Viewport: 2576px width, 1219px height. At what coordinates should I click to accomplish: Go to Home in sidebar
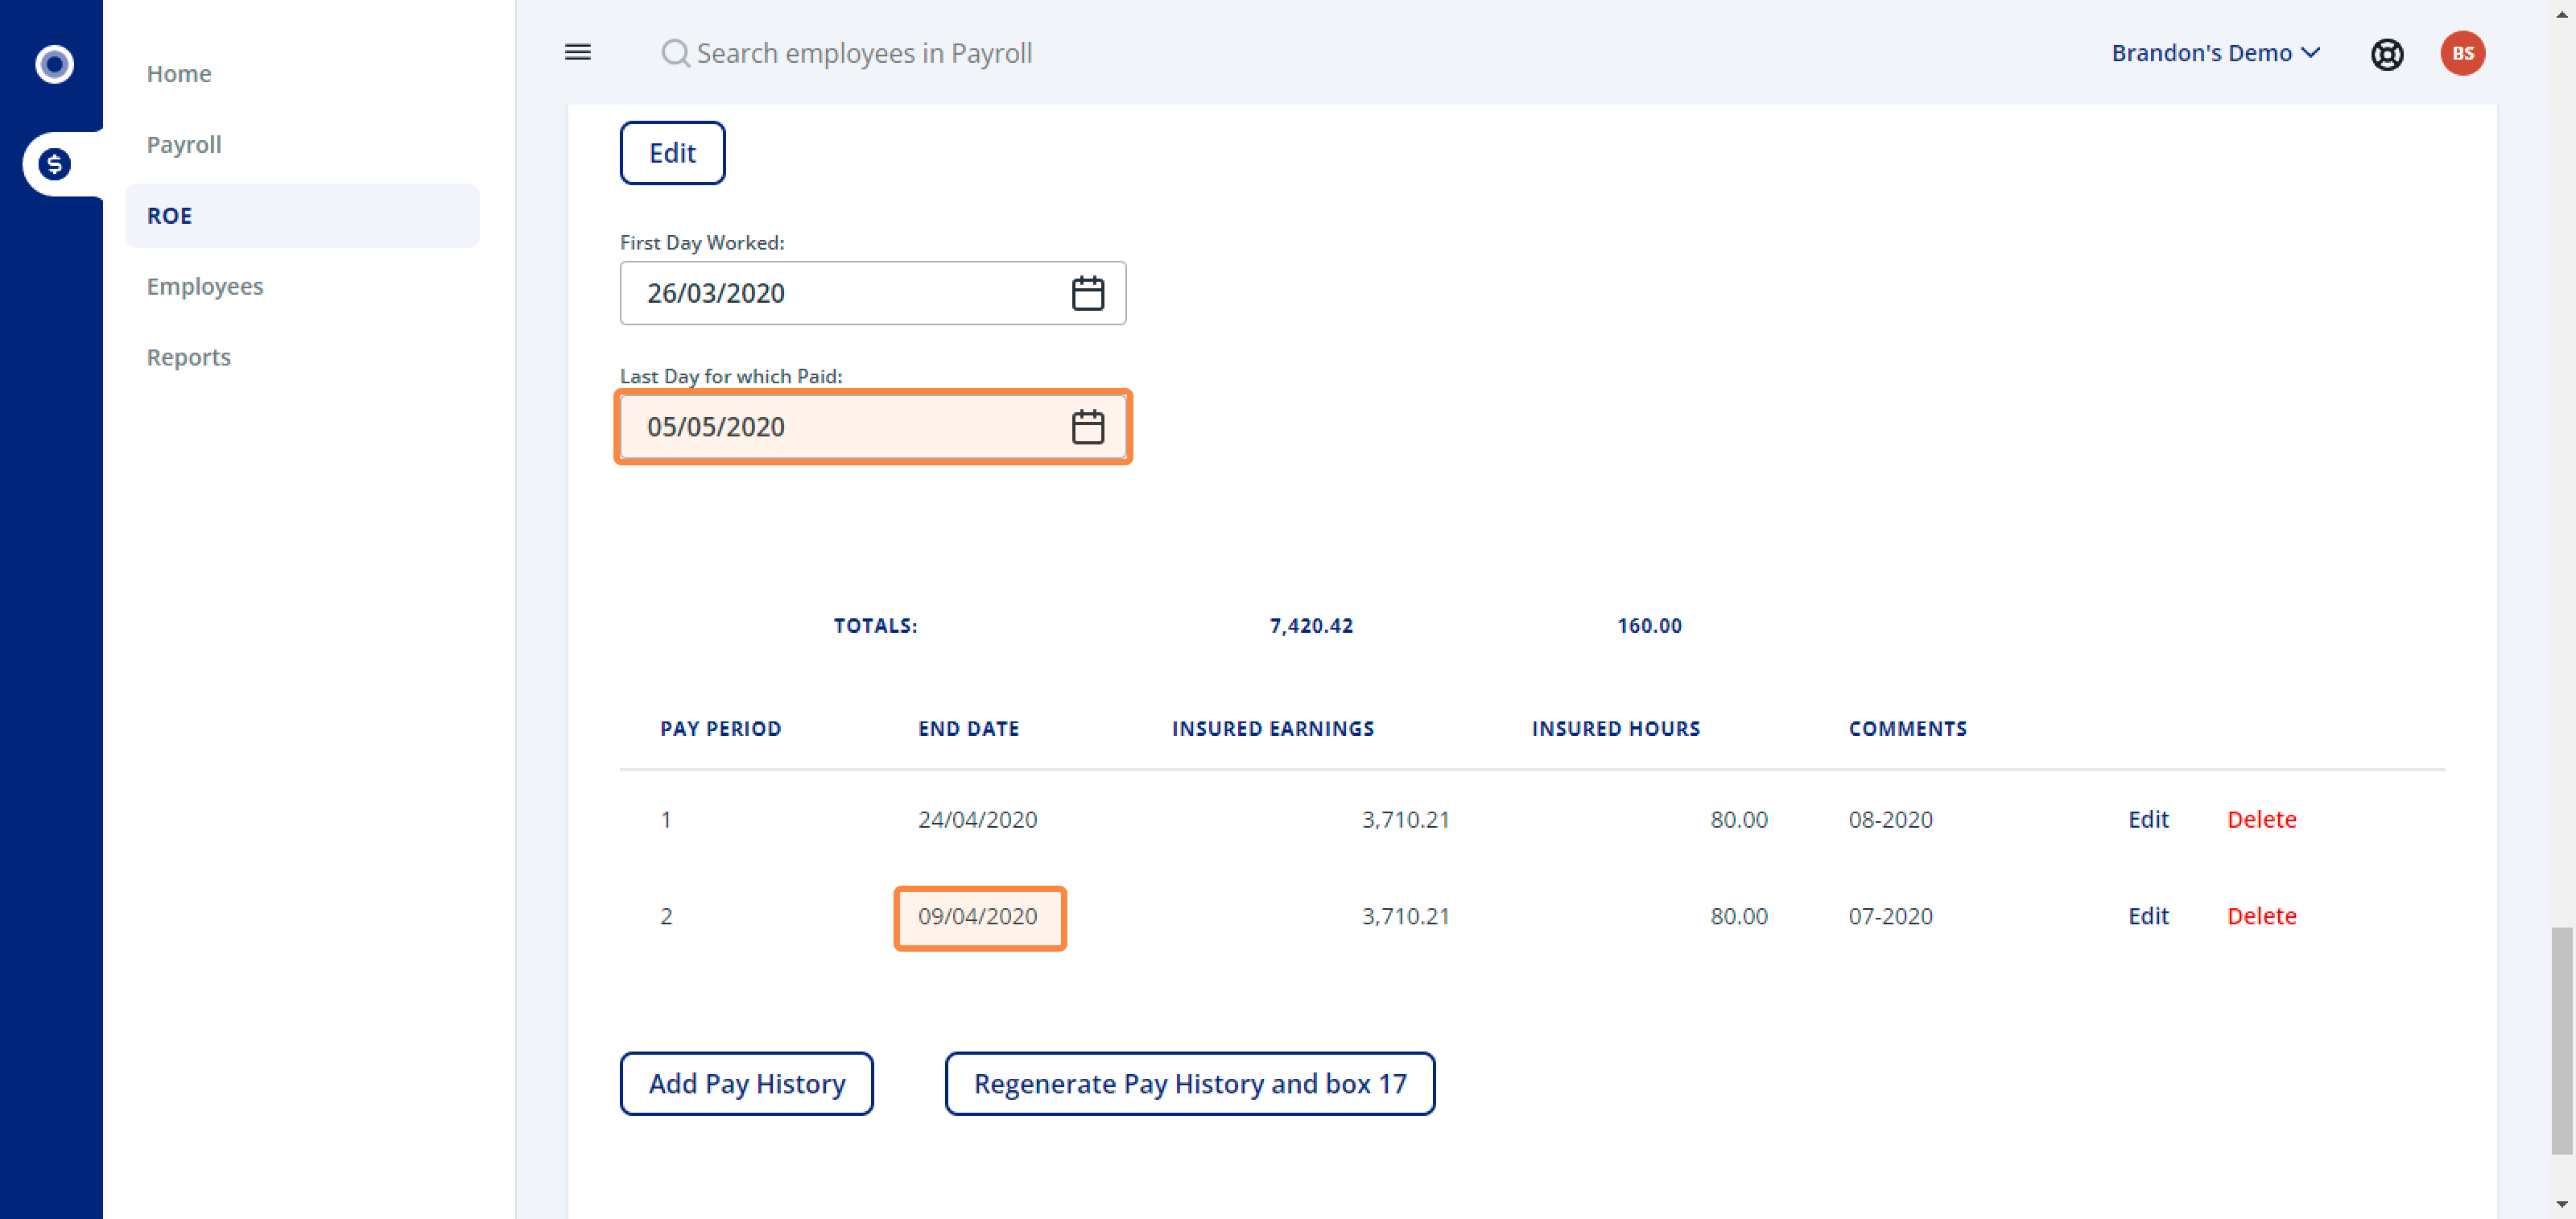pos(179,74)
